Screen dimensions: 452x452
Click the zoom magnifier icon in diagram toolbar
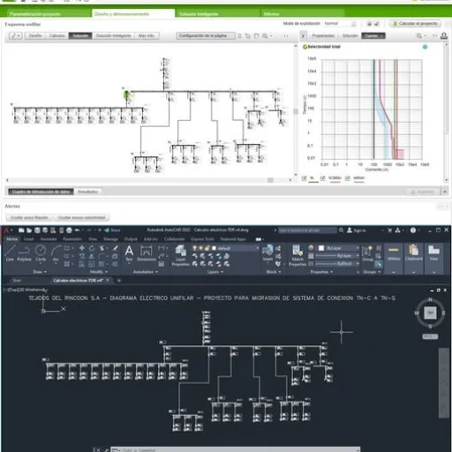click(265, 36)
